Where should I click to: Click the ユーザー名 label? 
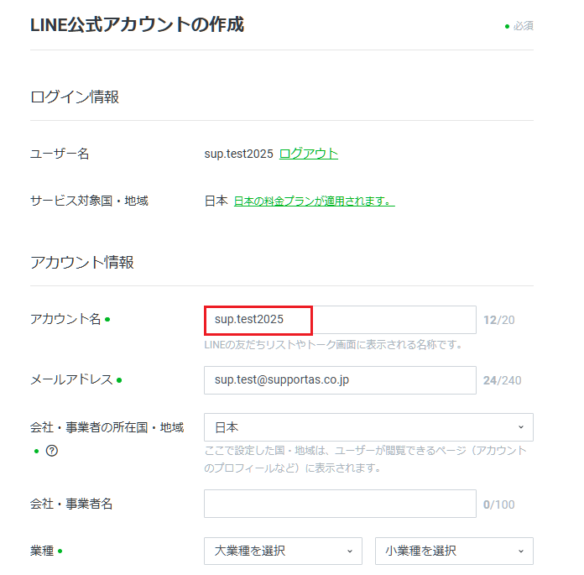60,154
